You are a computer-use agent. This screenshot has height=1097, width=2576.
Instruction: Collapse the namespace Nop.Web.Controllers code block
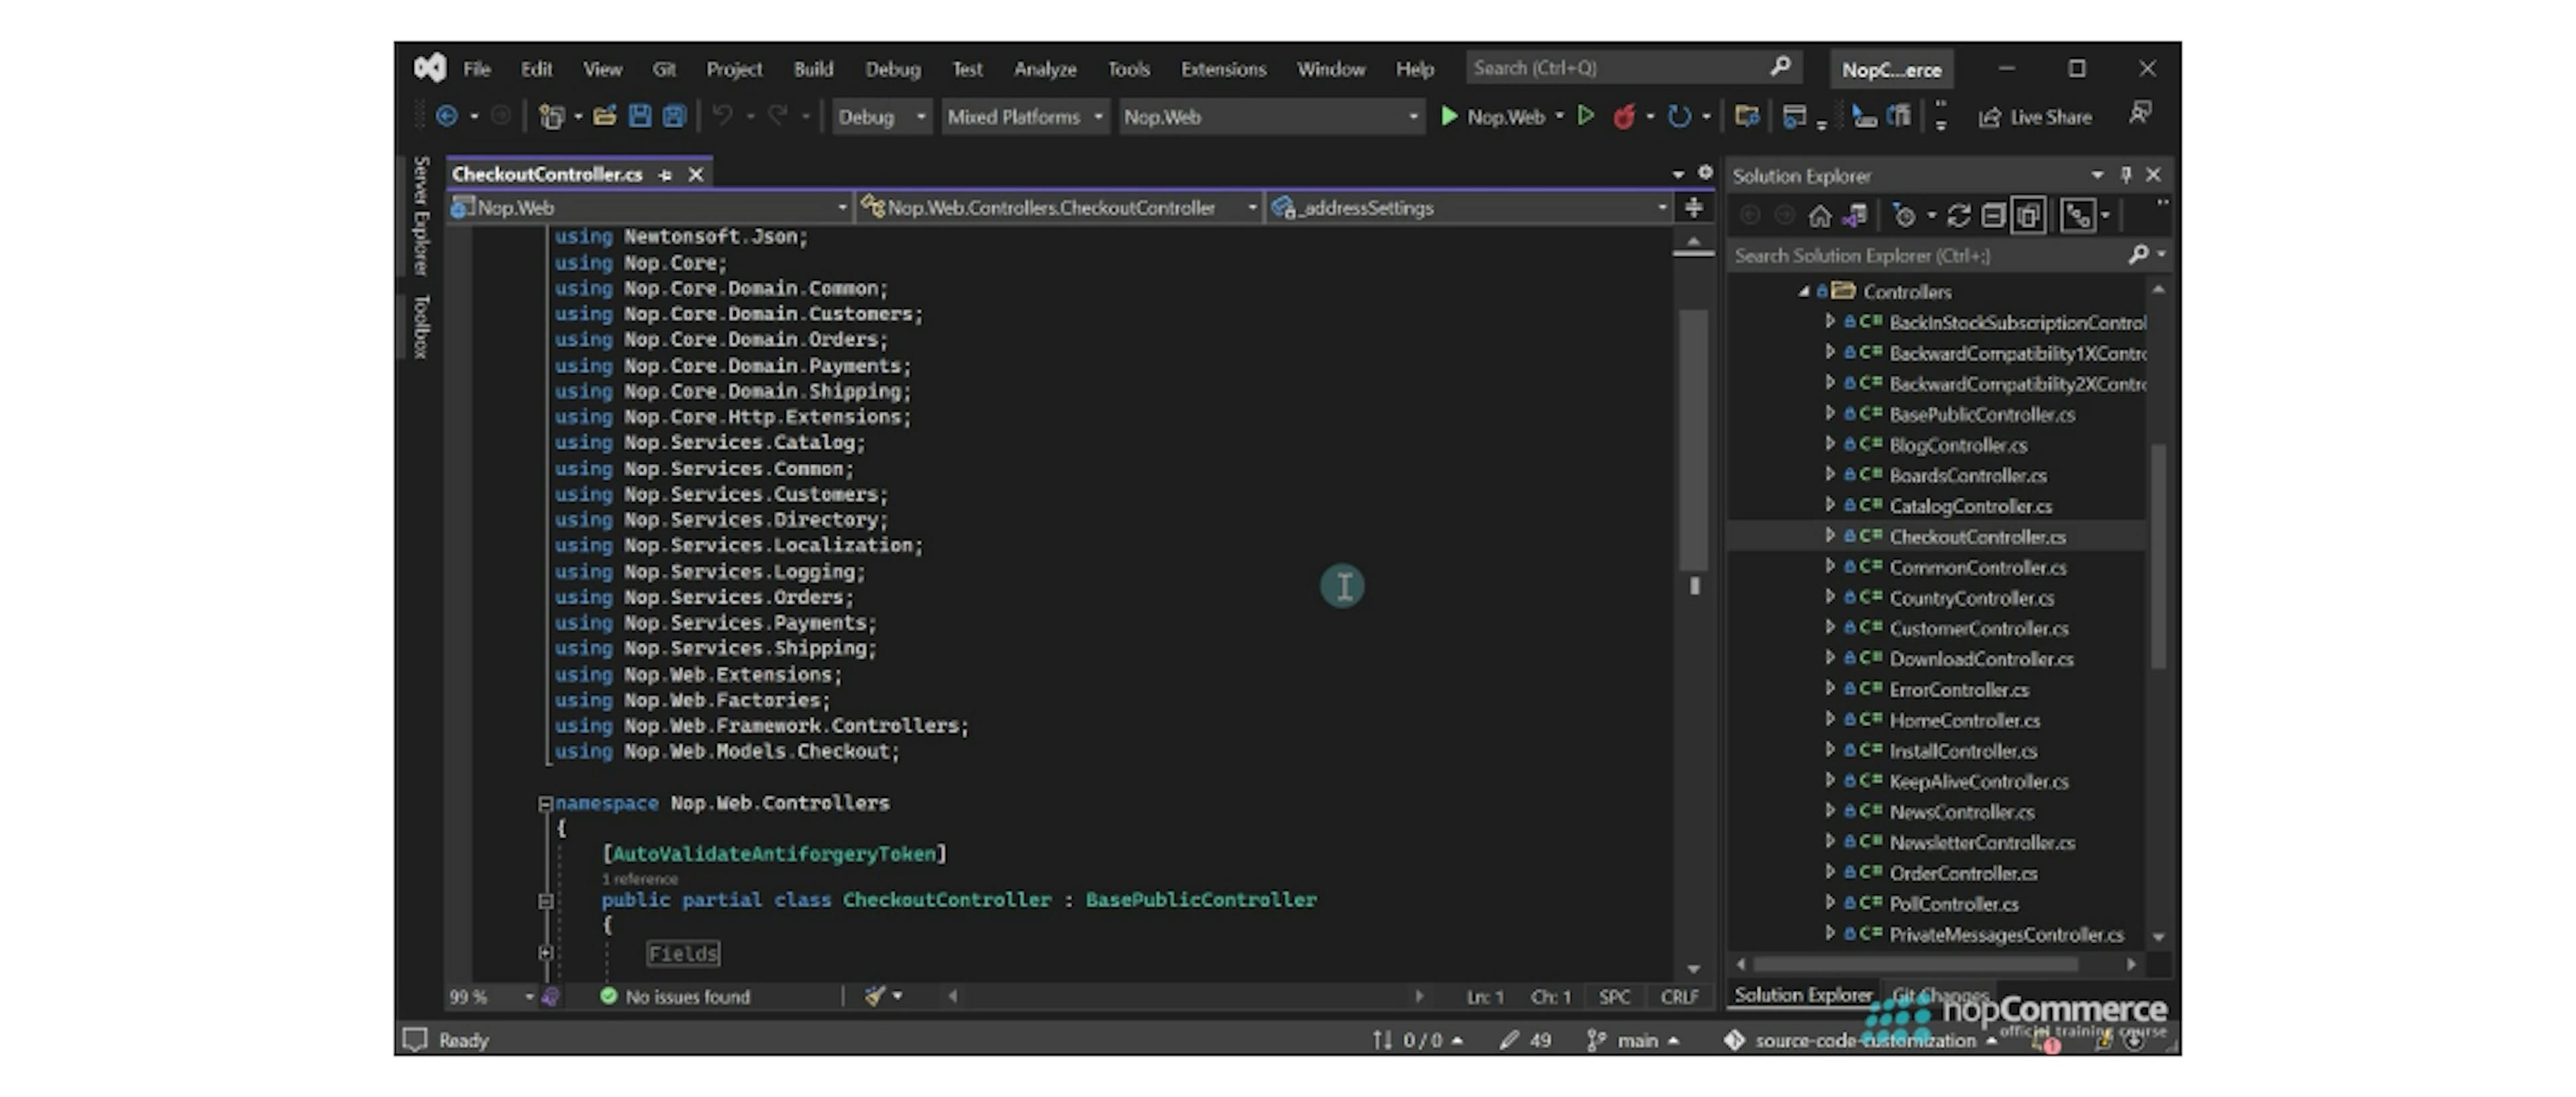pyautogui.click(x=545, y=803)
